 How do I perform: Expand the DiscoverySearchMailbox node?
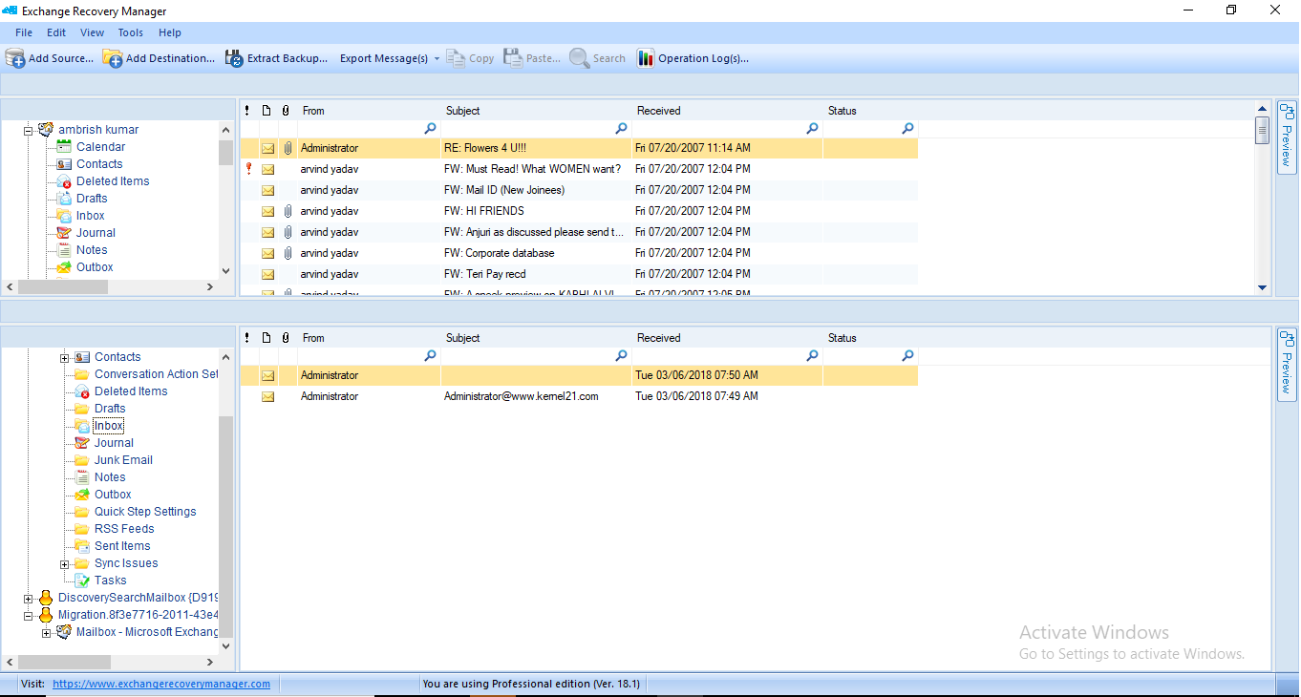tap(29, 598)
